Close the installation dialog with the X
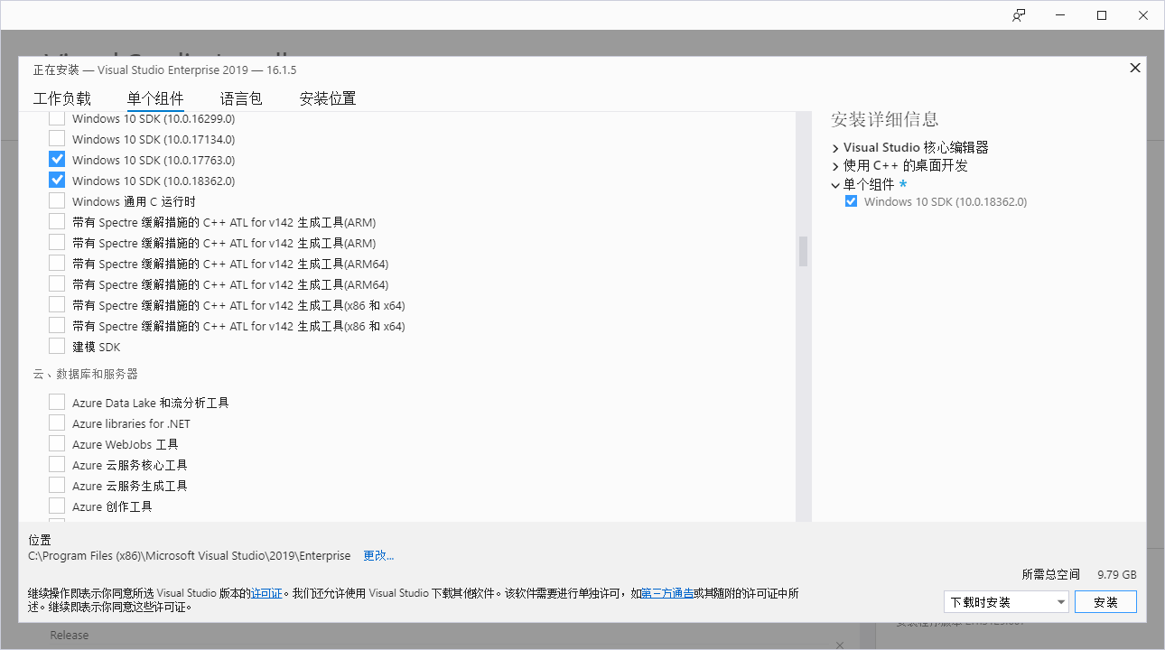The height and width of the screenshot is (650, 1165). click(x=1135, y=68)
